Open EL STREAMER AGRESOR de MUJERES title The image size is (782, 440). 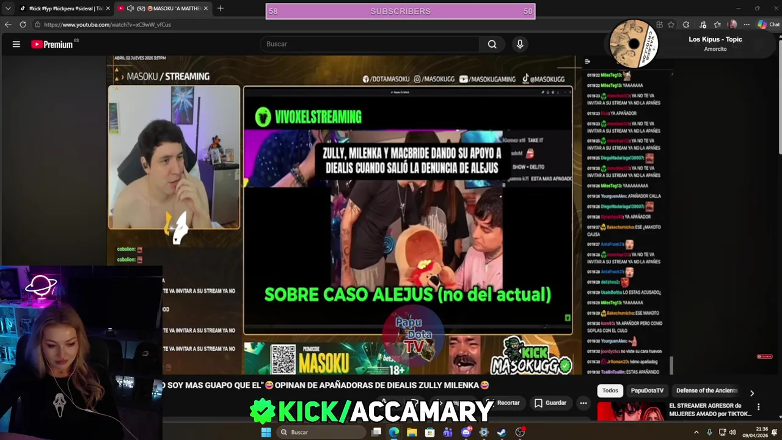click(710, 409)
